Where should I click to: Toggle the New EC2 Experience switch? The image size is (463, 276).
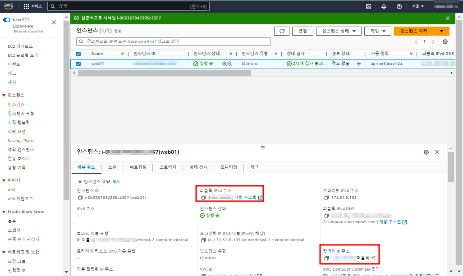[x=7, y=20]
